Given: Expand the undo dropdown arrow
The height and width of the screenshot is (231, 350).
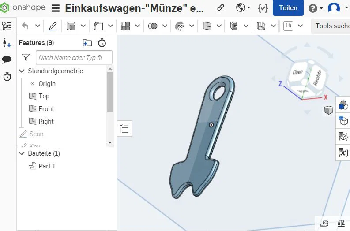Looking at the screenshot, I should pos(38,26).
